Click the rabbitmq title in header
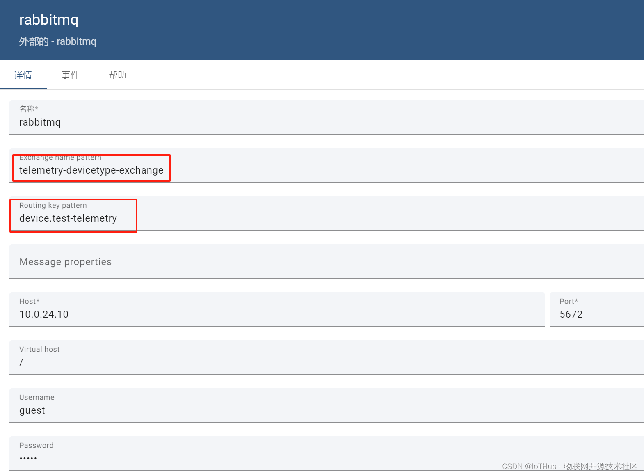Screen dimensions: 644x474 [49, 20]
